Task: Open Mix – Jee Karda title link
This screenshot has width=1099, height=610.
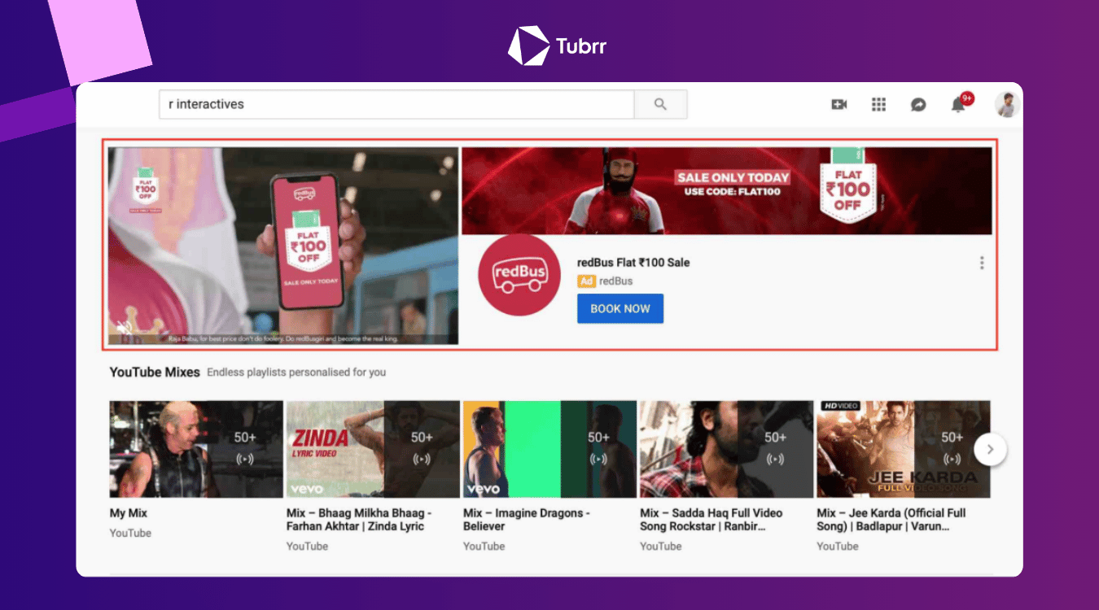Action: point(891,520)
